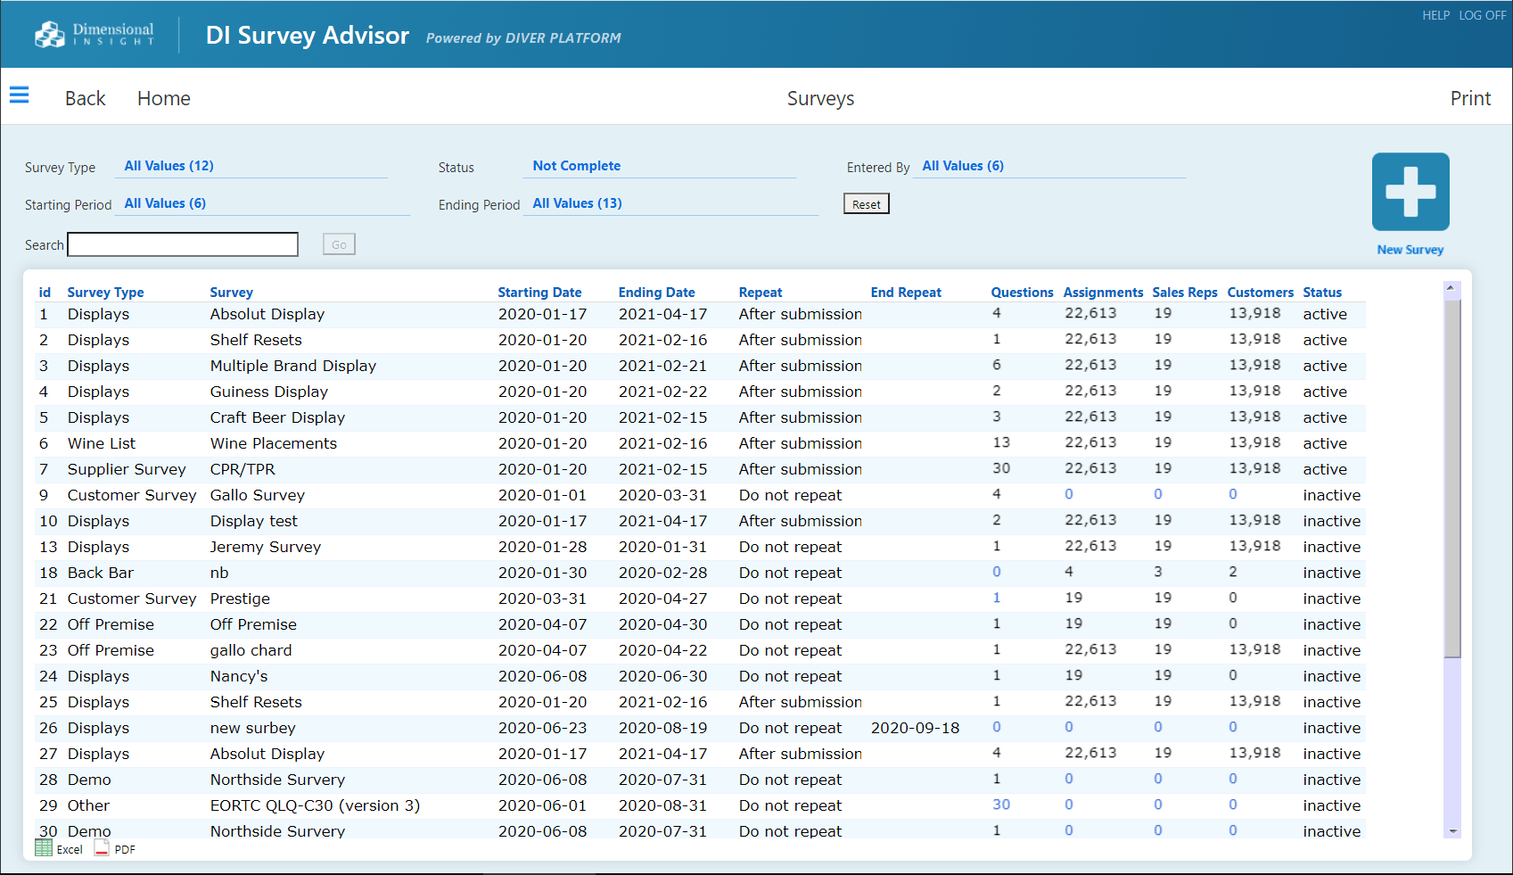The width and height of the screenshot is (1513, 875).
Task: Click scrollbar down arrow in survey table
Action: point(1452,831)
